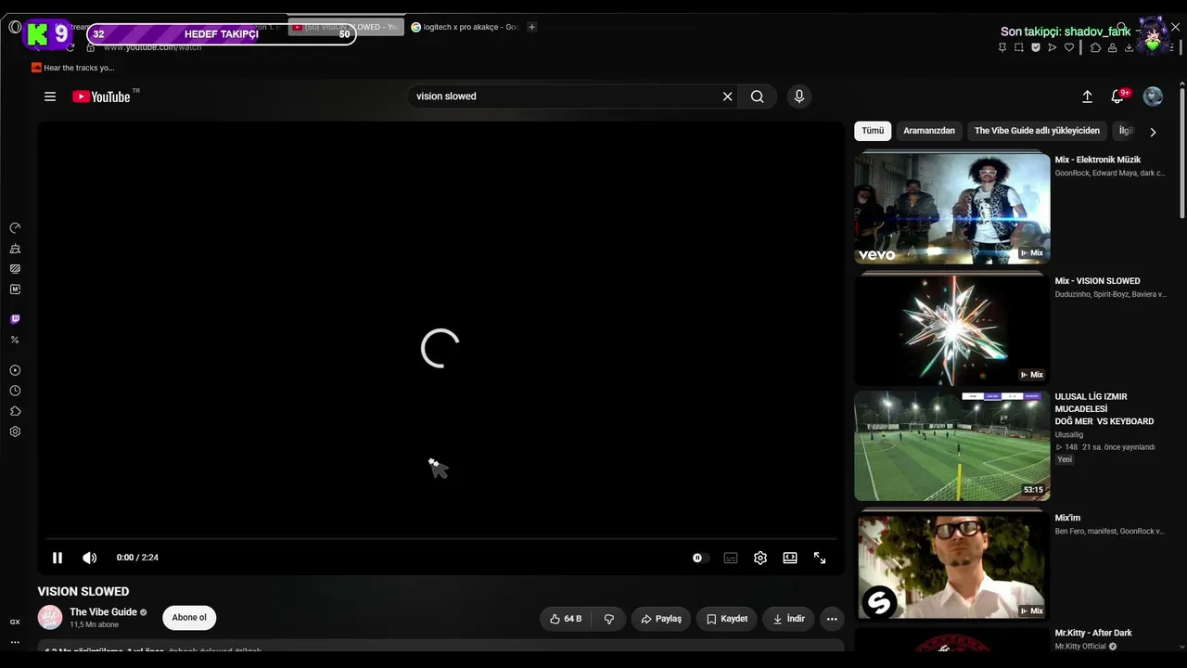Open the Mix'im playlist thumbnail
Image resolution: width=1187 pixels, height=668 pixels.
(x=952, y=565)
